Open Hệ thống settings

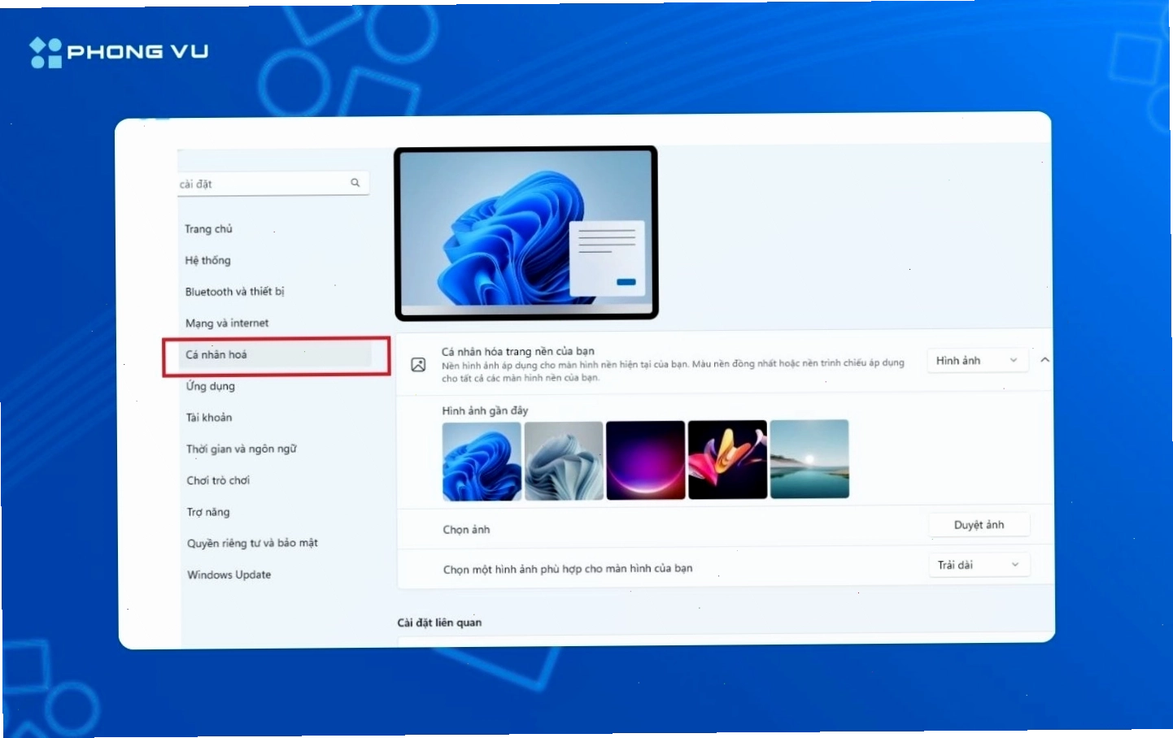coord(207,260)
